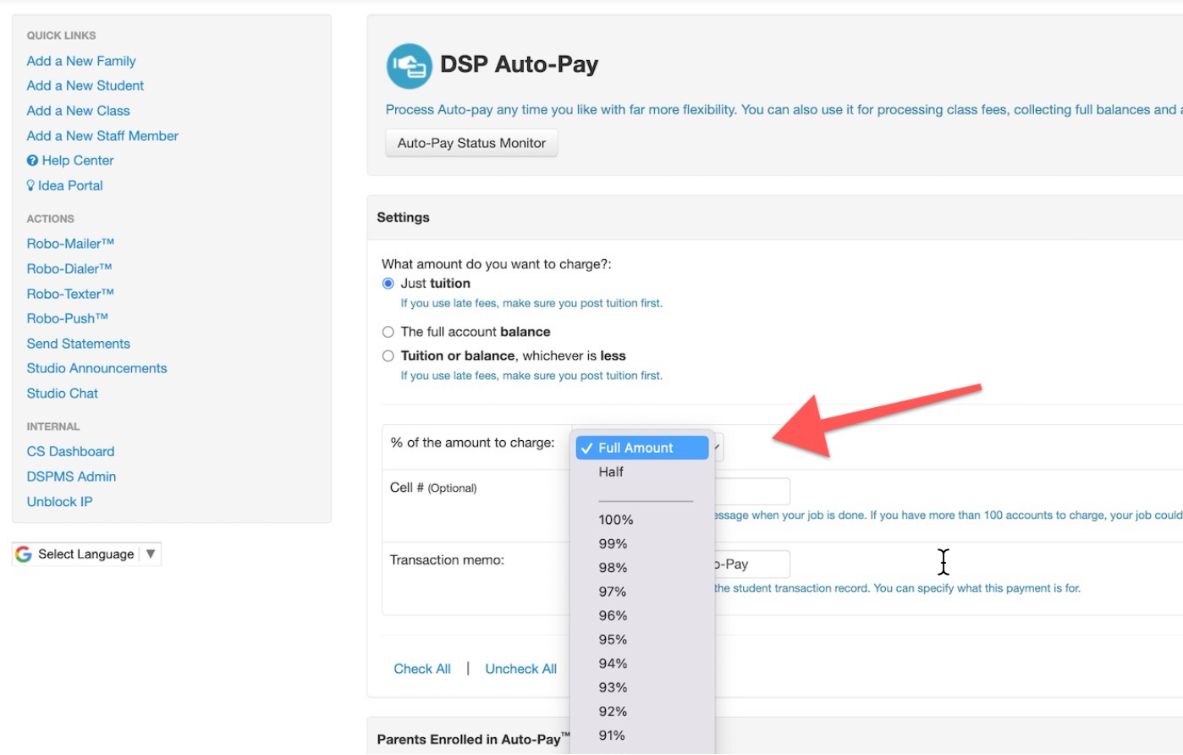Select the Just tuition radio button

point(388,284)
